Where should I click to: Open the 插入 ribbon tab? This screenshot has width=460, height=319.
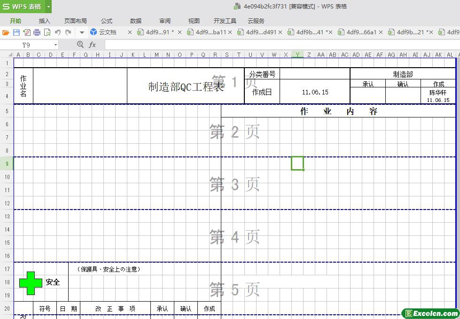44,21
